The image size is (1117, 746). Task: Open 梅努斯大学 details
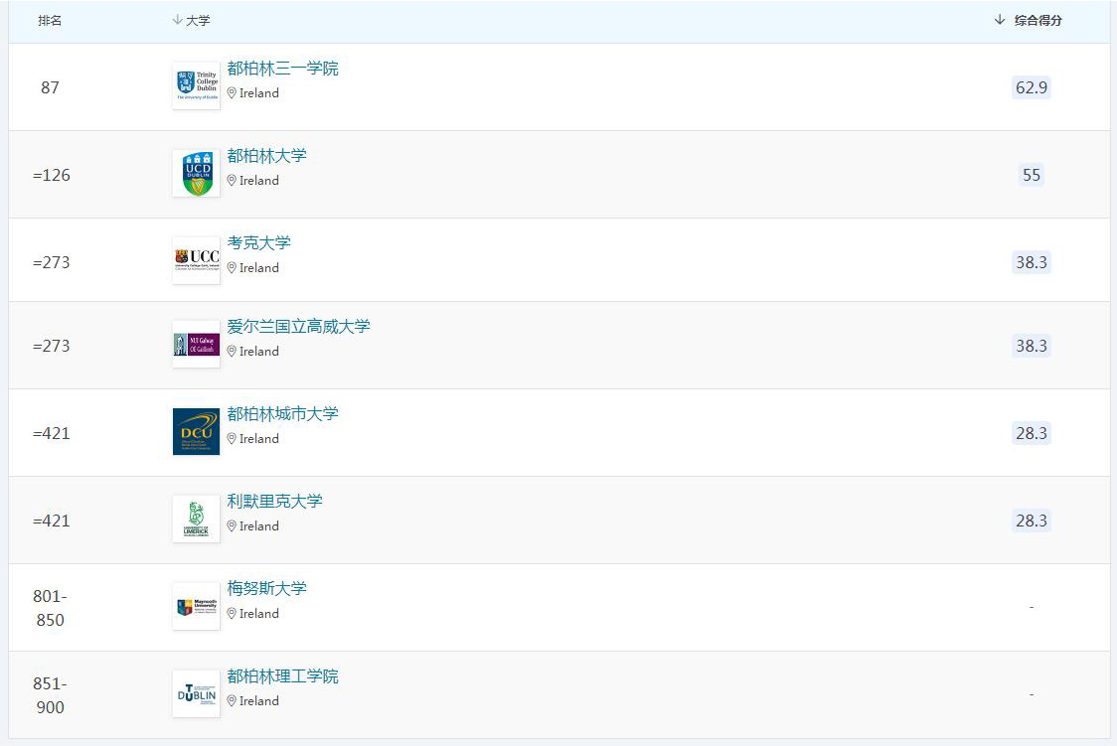pos(266,589)
